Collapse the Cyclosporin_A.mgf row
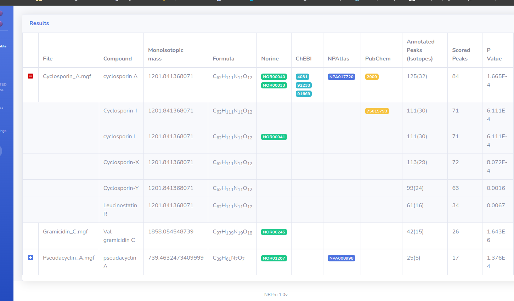 (30, 76)
